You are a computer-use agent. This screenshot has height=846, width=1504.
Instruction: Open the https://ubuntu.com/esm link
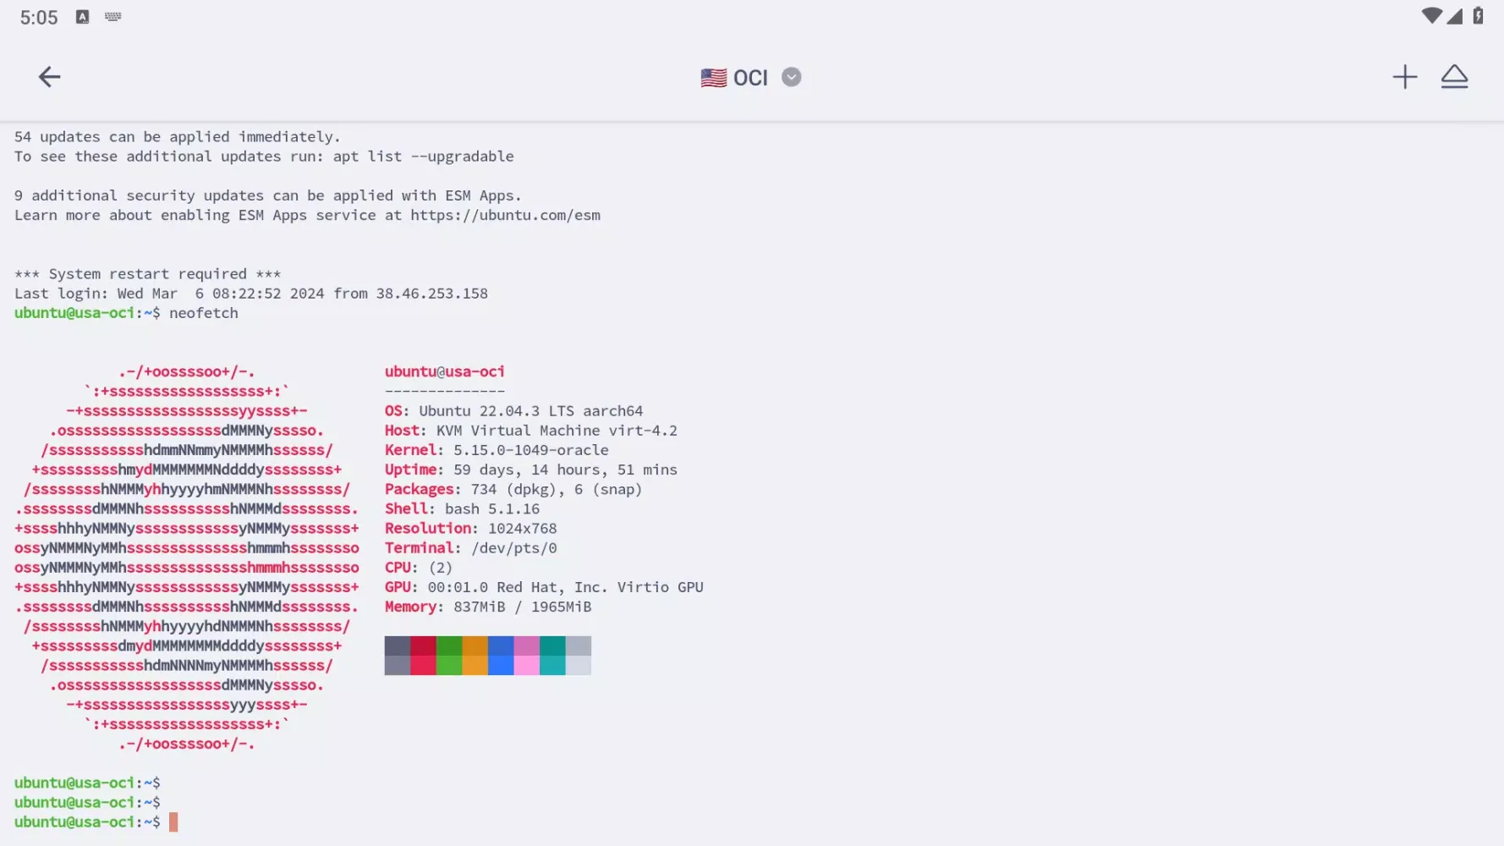pos(505,215)
